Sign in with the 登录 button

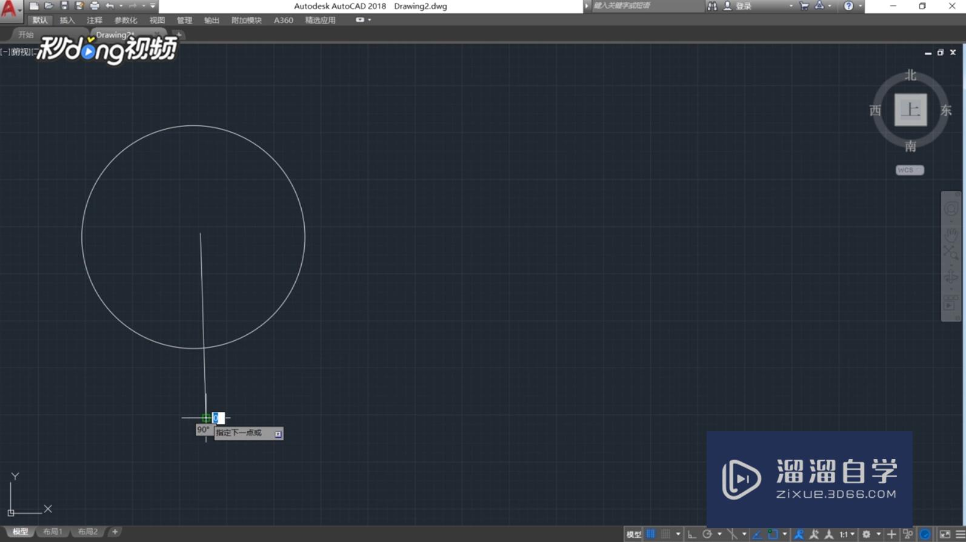tap(738, 6)
